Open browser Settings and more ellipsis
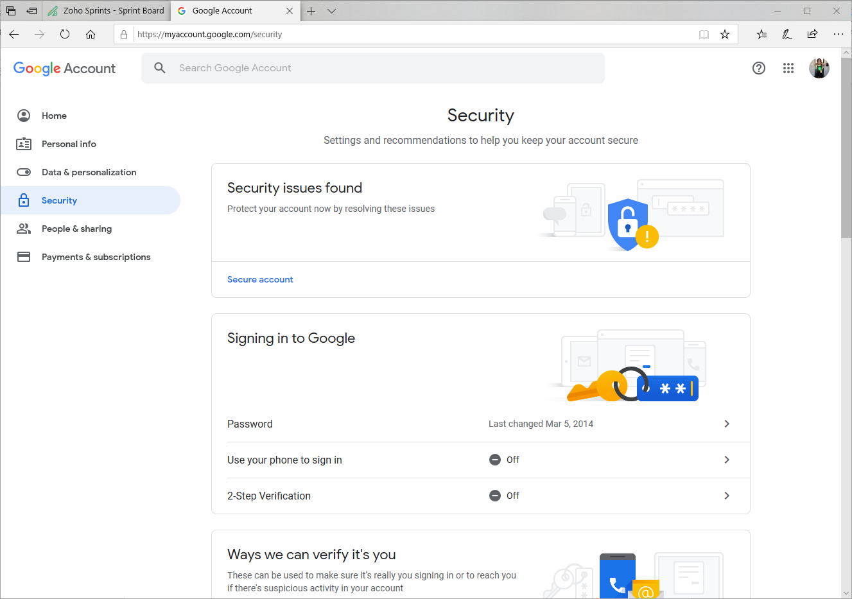Image resolution: width=852 pixels, height=599 pixels. pyautogui.click(x=839, y=35)
